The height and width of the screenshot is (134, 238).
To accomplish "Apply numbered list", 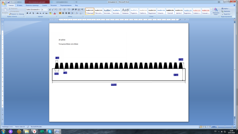I will tap(65, 10).
